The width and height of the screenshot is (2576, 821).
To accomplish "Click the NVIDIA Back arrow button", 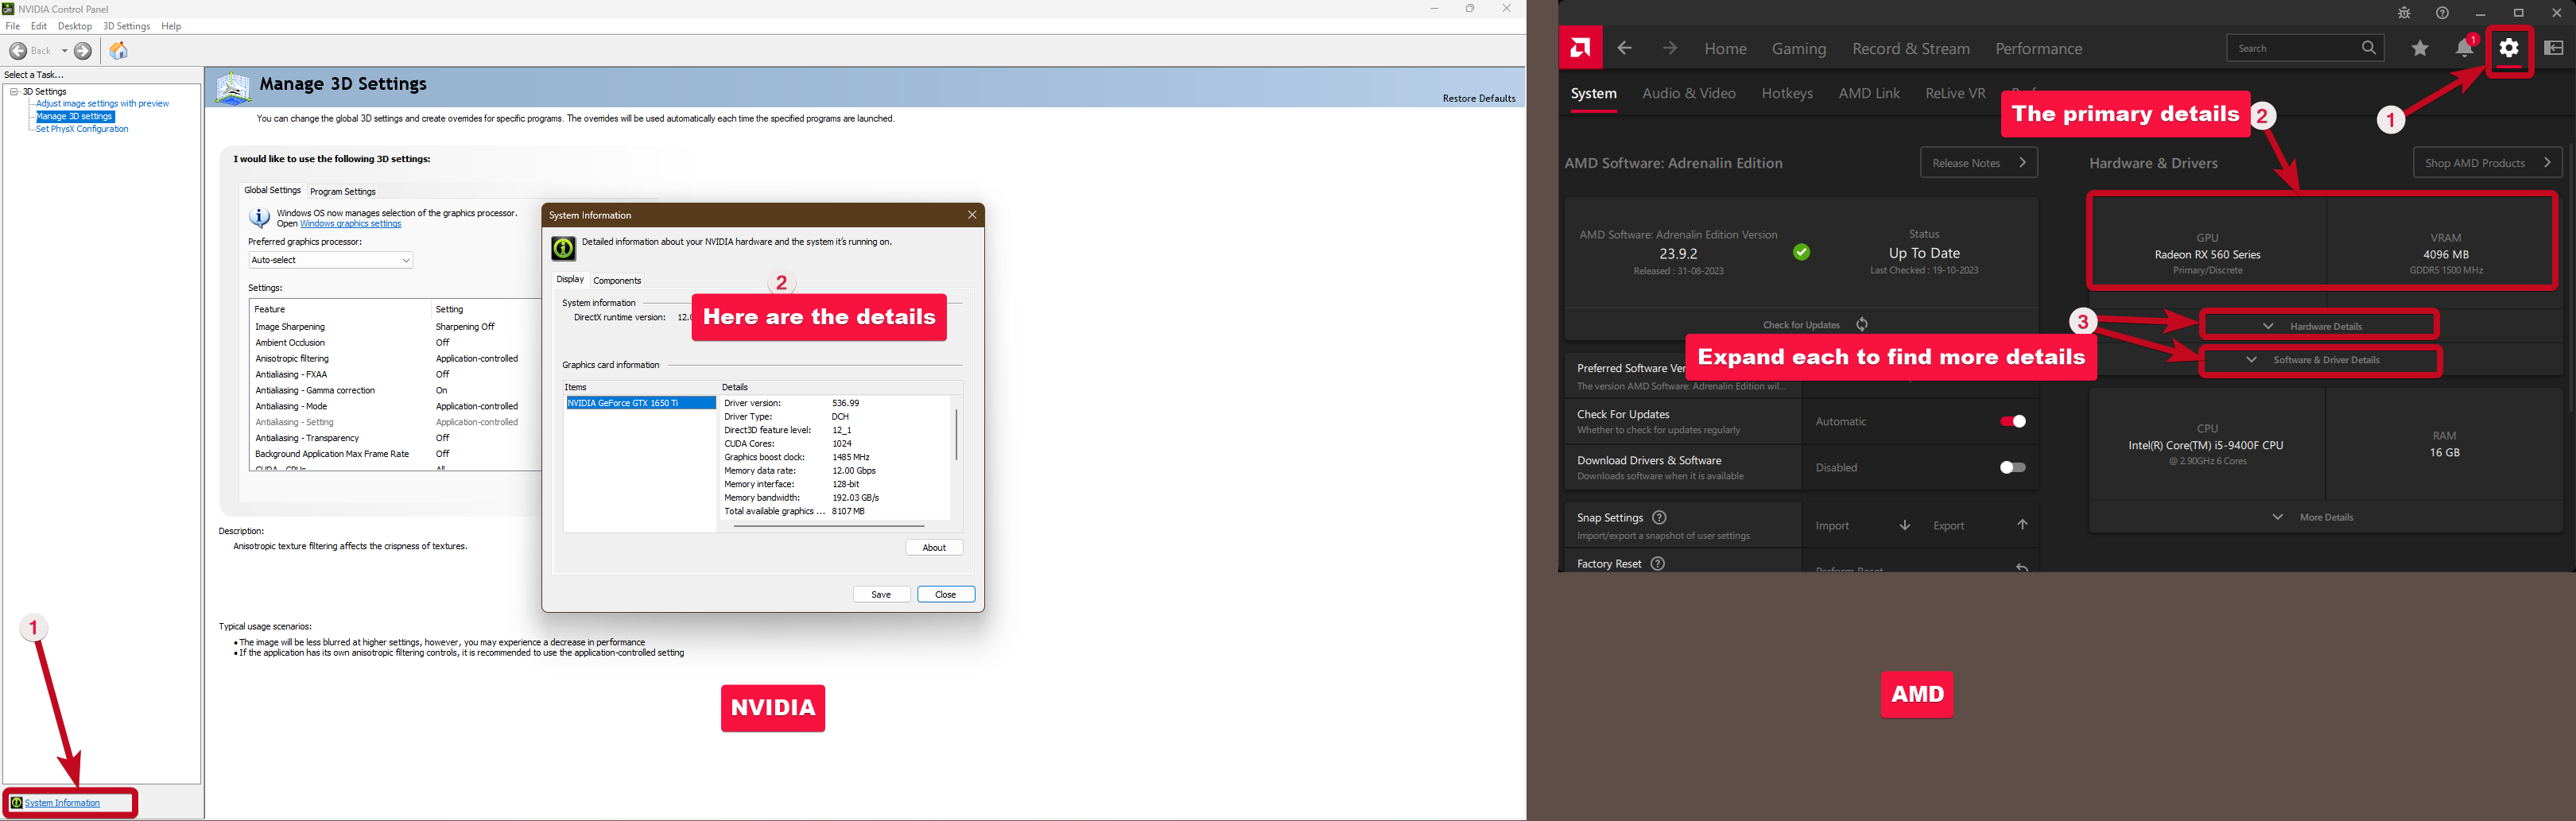I will [18, 51].
